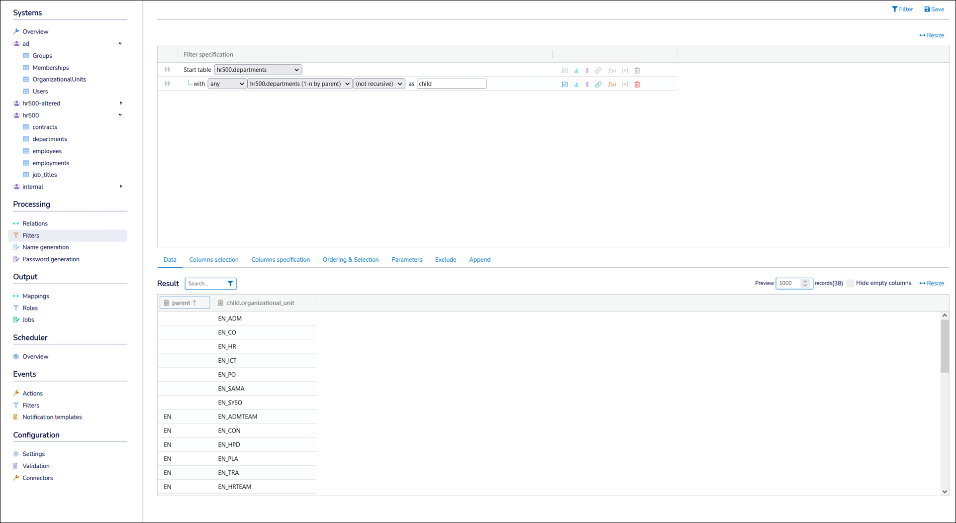Click the purple OR bars icon in the child row
This screenshot has width=956, height=523.
(587, 85)
